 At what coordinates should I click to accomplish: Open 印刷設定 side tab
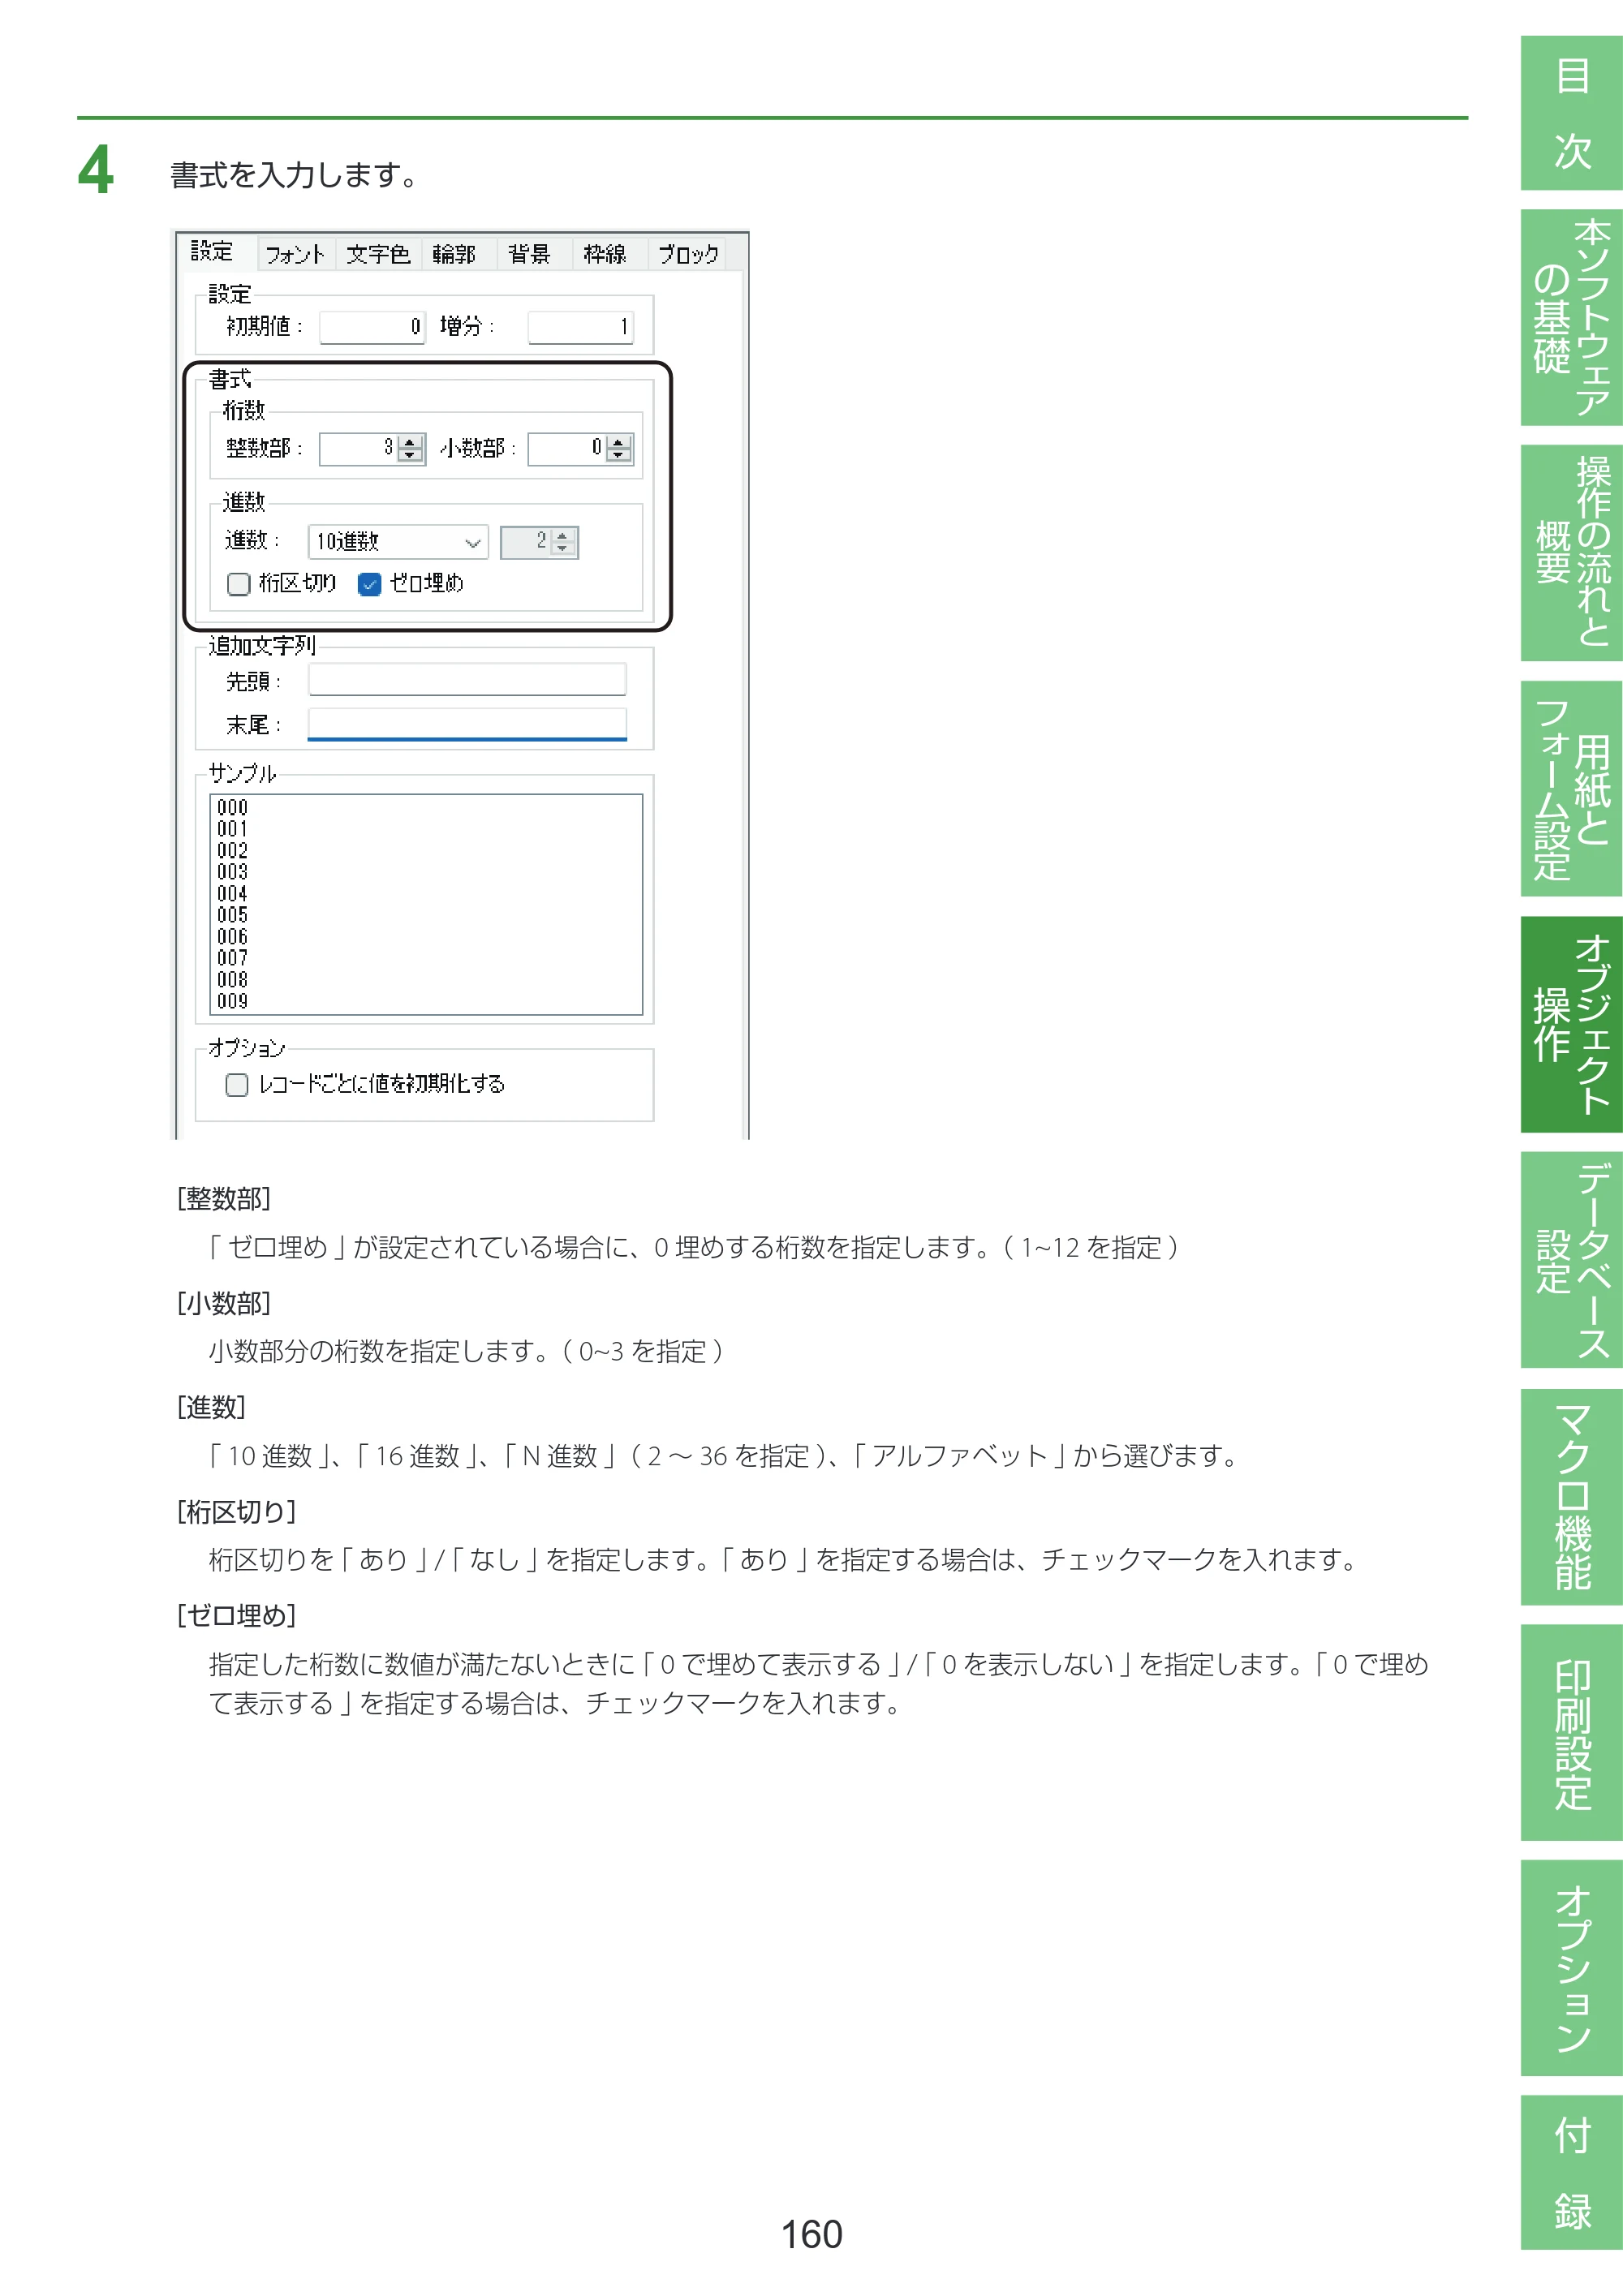(1571, 1733)
